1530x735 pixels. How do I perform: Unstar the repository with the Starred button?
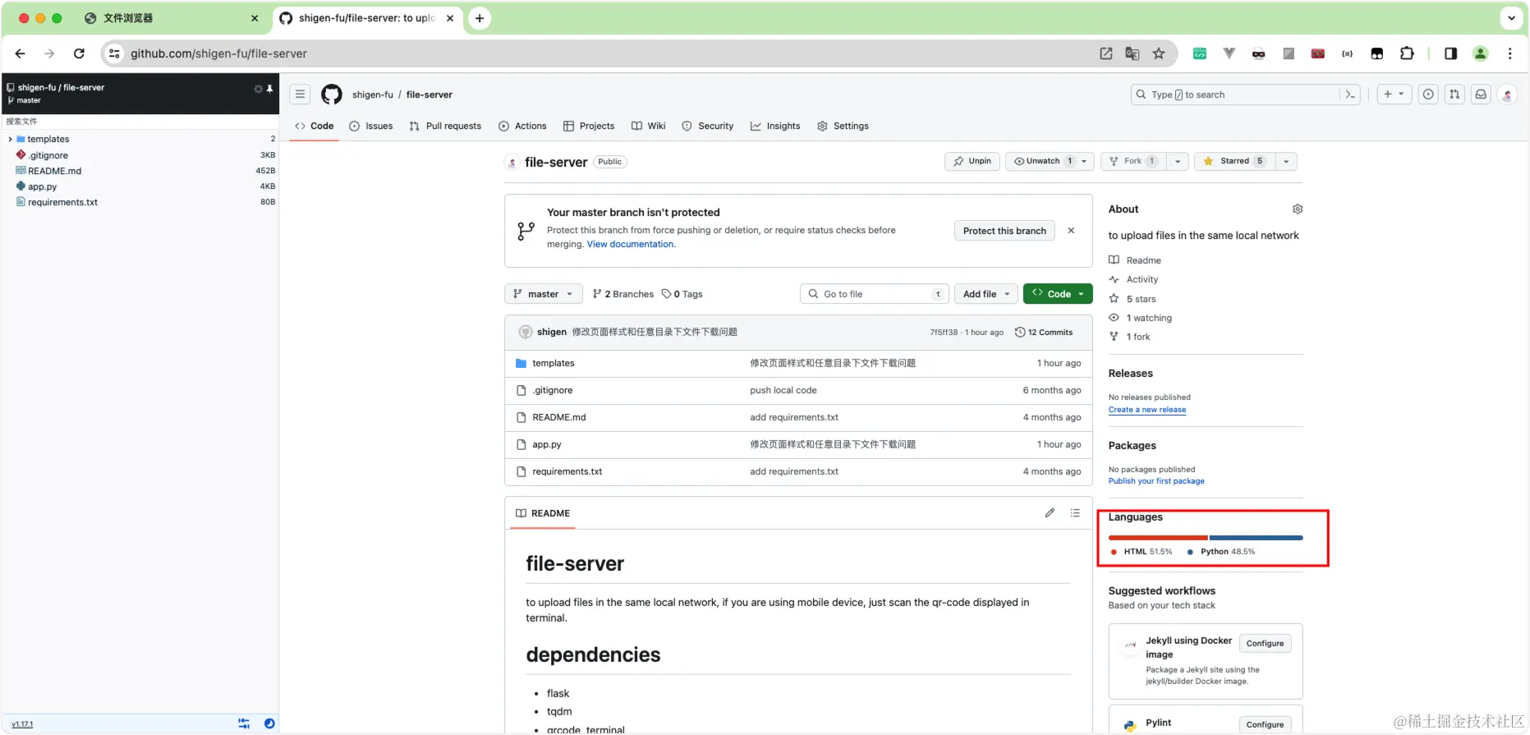[1235, 162]
